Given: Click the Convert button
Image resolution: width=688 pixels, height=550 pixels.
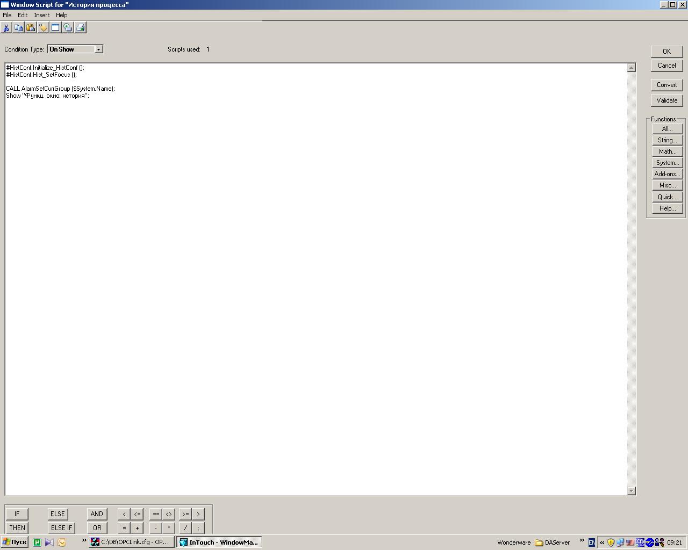Looking at the screenshot, I should coord(666,85).
